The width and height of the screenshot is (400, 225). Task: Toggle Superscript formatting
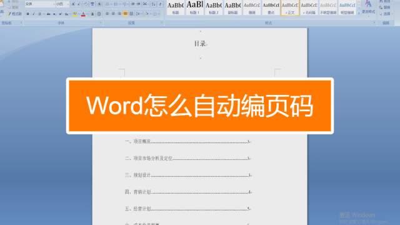(x=61, y=14)
